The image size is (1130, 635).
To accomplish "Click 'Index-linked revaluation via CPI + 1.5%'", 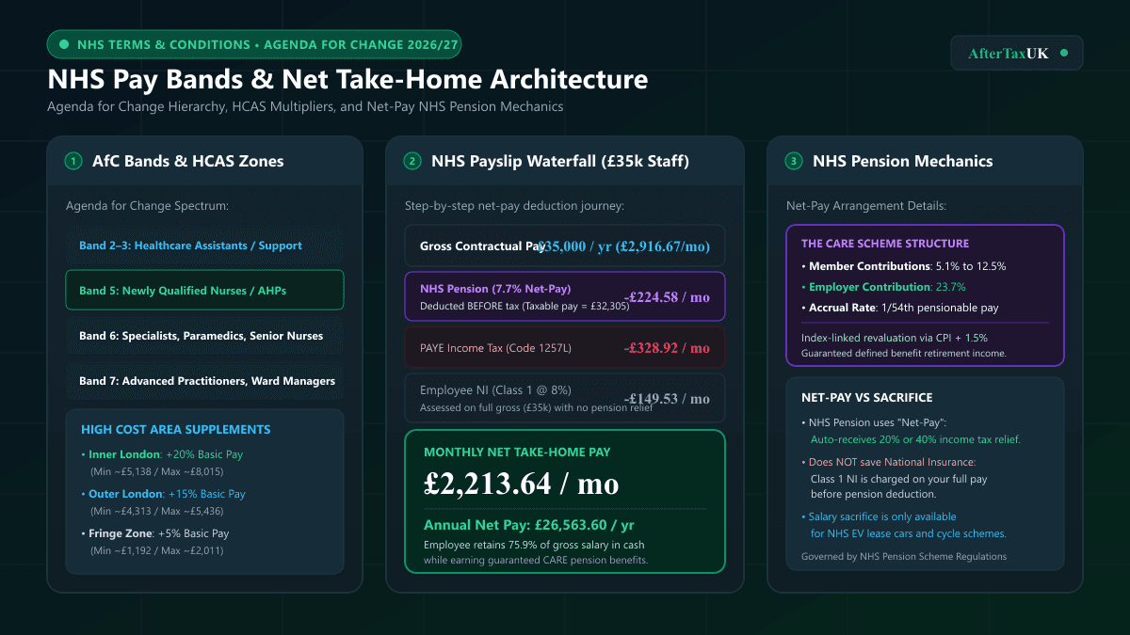I will [895, 338].
